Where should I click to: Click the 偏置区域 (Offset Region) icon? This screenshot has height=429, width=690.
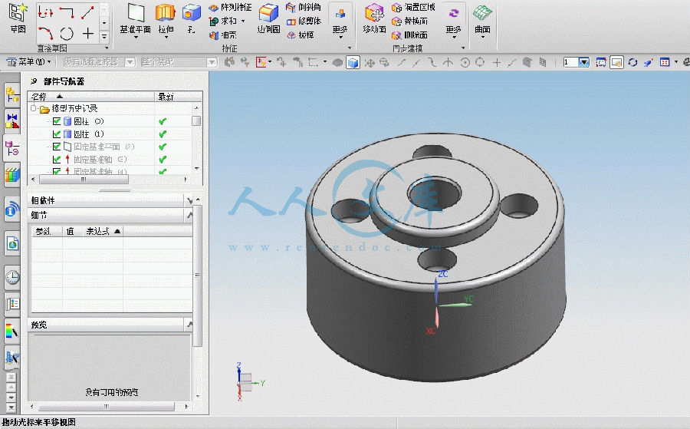pyautogui.click(x=396, y=8)
